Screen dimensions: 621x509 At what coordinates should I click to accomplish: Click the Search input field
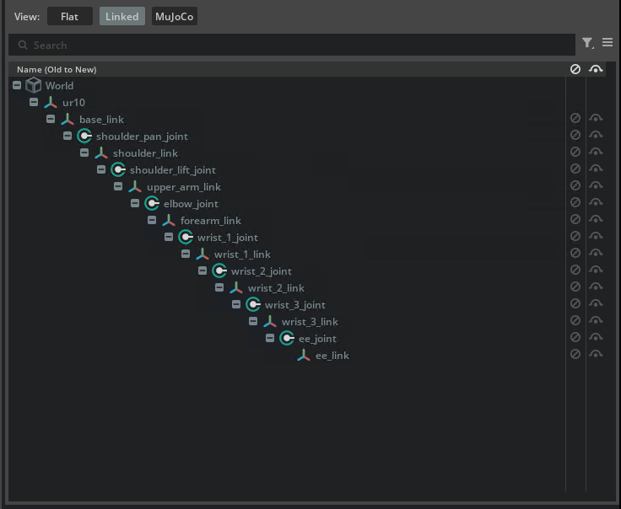(x=287, y=45)
